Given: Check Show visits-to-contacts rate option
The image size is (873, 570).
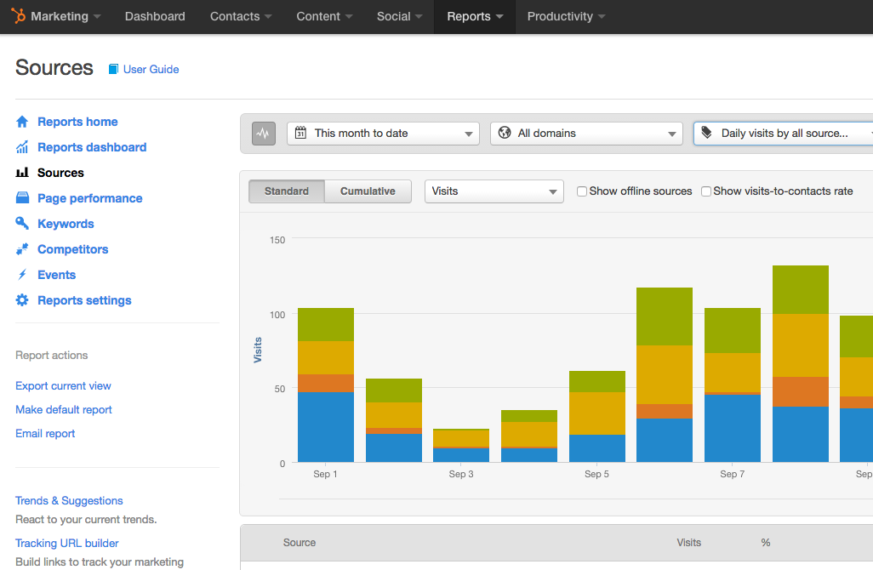Looking at the screenshot, I should [x=706, y=191].
